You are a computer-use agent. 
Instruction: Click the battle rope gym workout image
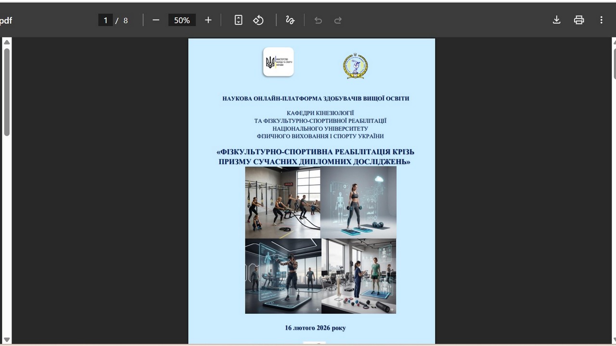(282, 203)
